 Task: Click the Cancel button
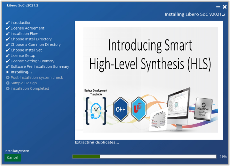(x=12, y=158)
